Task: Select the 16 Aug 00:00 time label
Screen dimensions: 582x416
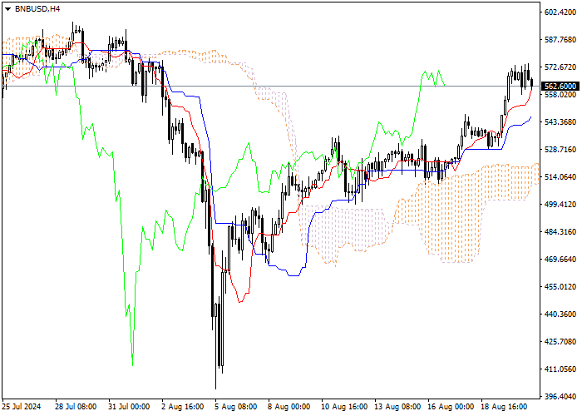Action: point(451,407)
